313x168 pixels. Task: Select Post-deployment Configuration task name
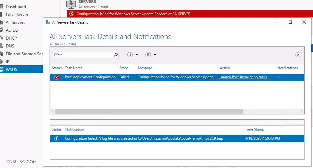(x=90, y=77)
